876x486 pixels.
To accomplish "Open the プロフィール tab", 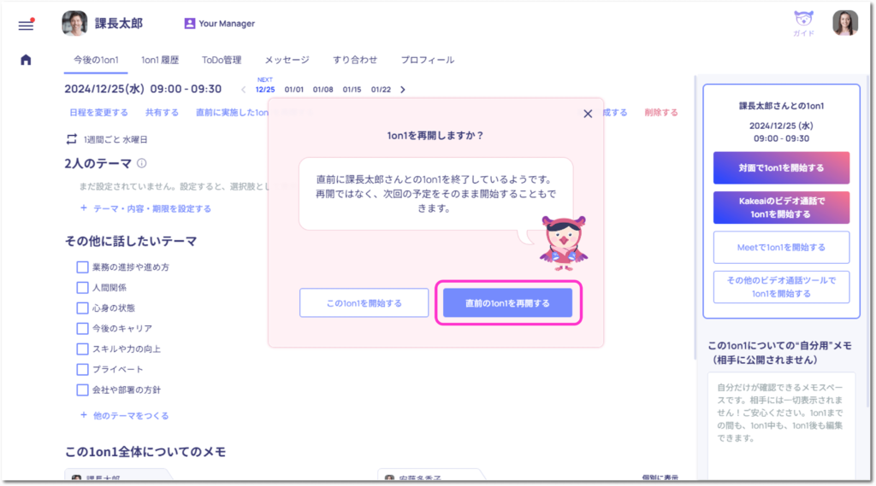I will click(x=428, y=60).
